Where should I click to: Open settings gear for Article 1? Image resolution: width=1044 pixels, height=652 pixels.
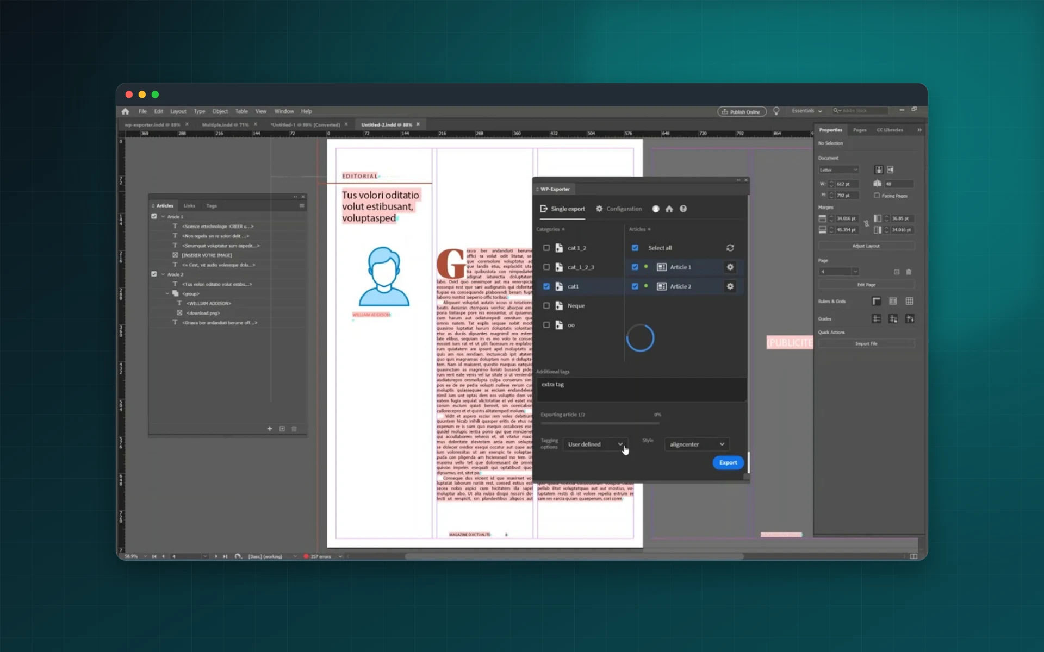click(x=730, y=267)
